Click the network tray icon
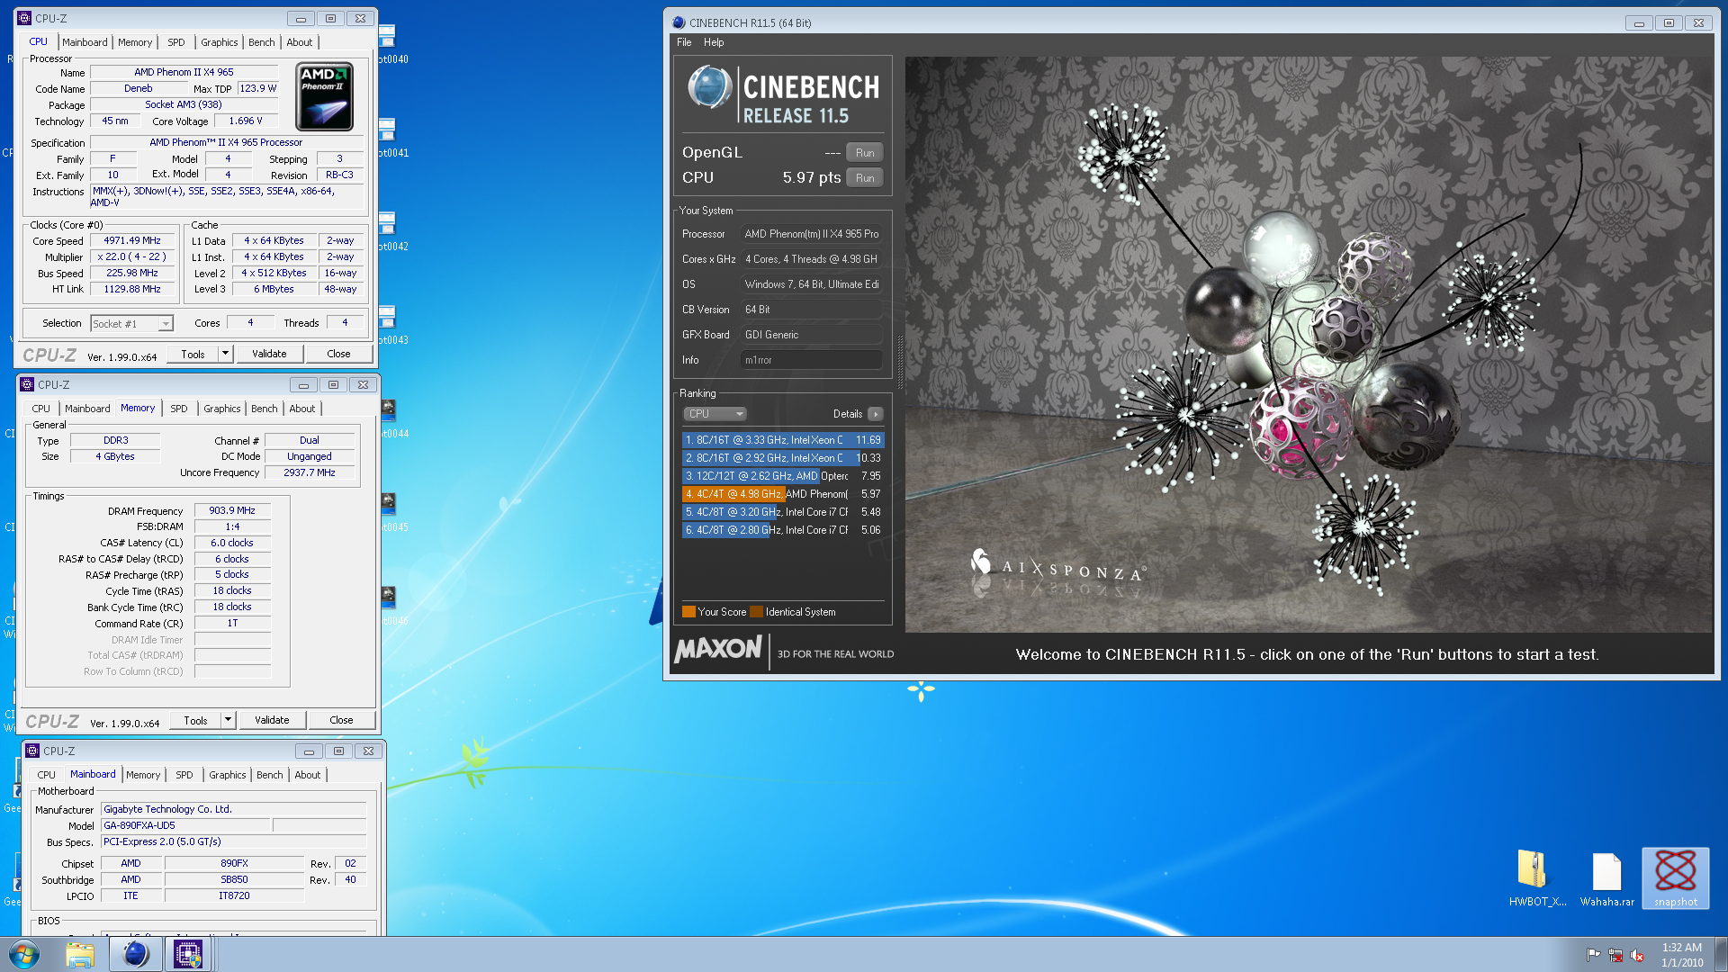 (x=1615, y=955)
